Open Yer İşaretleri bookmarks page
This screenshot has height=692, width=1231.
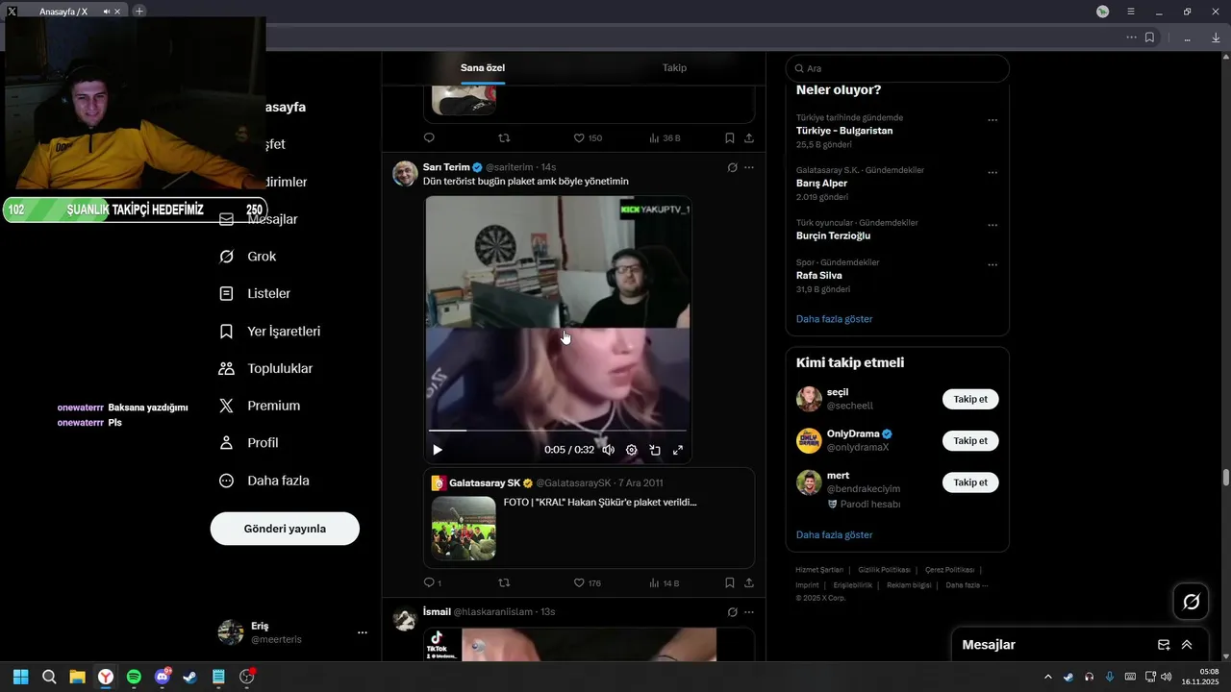point(270,332)
